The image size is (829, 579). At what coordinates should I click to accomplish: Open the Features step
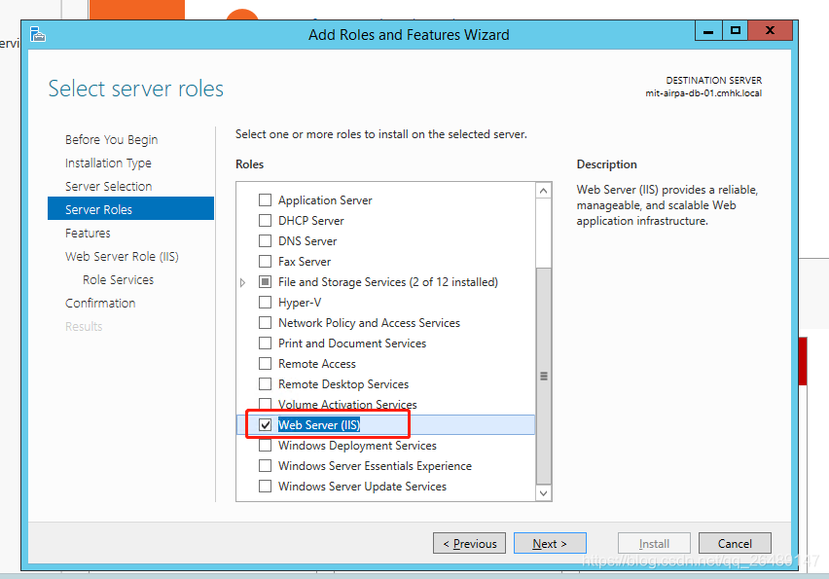coord(88,233)
